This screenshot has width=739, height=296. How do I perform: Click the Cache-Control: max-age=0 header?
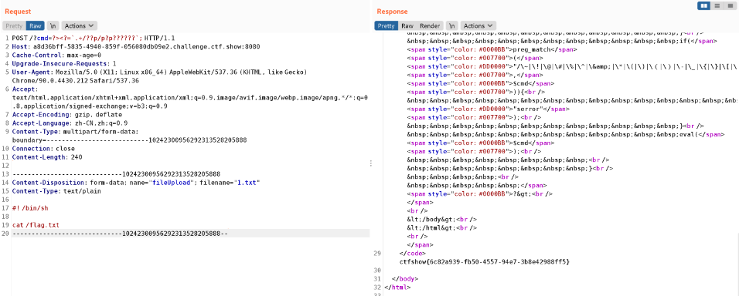56,55
